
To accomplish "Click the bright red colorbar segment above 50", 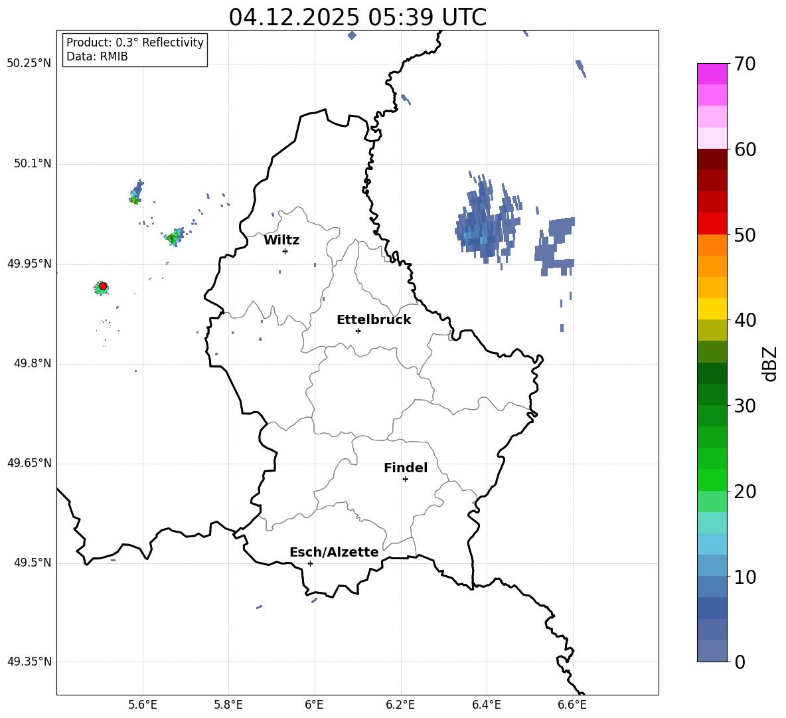I will point(712,224).
